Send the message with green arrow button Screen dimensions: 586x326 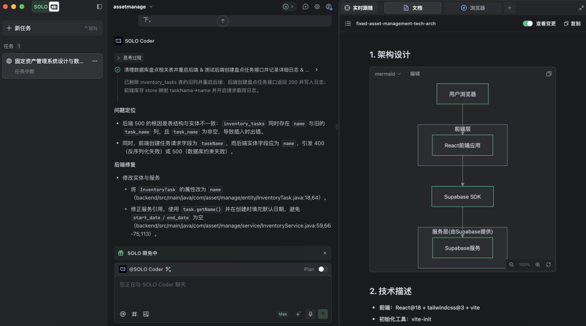323,314
